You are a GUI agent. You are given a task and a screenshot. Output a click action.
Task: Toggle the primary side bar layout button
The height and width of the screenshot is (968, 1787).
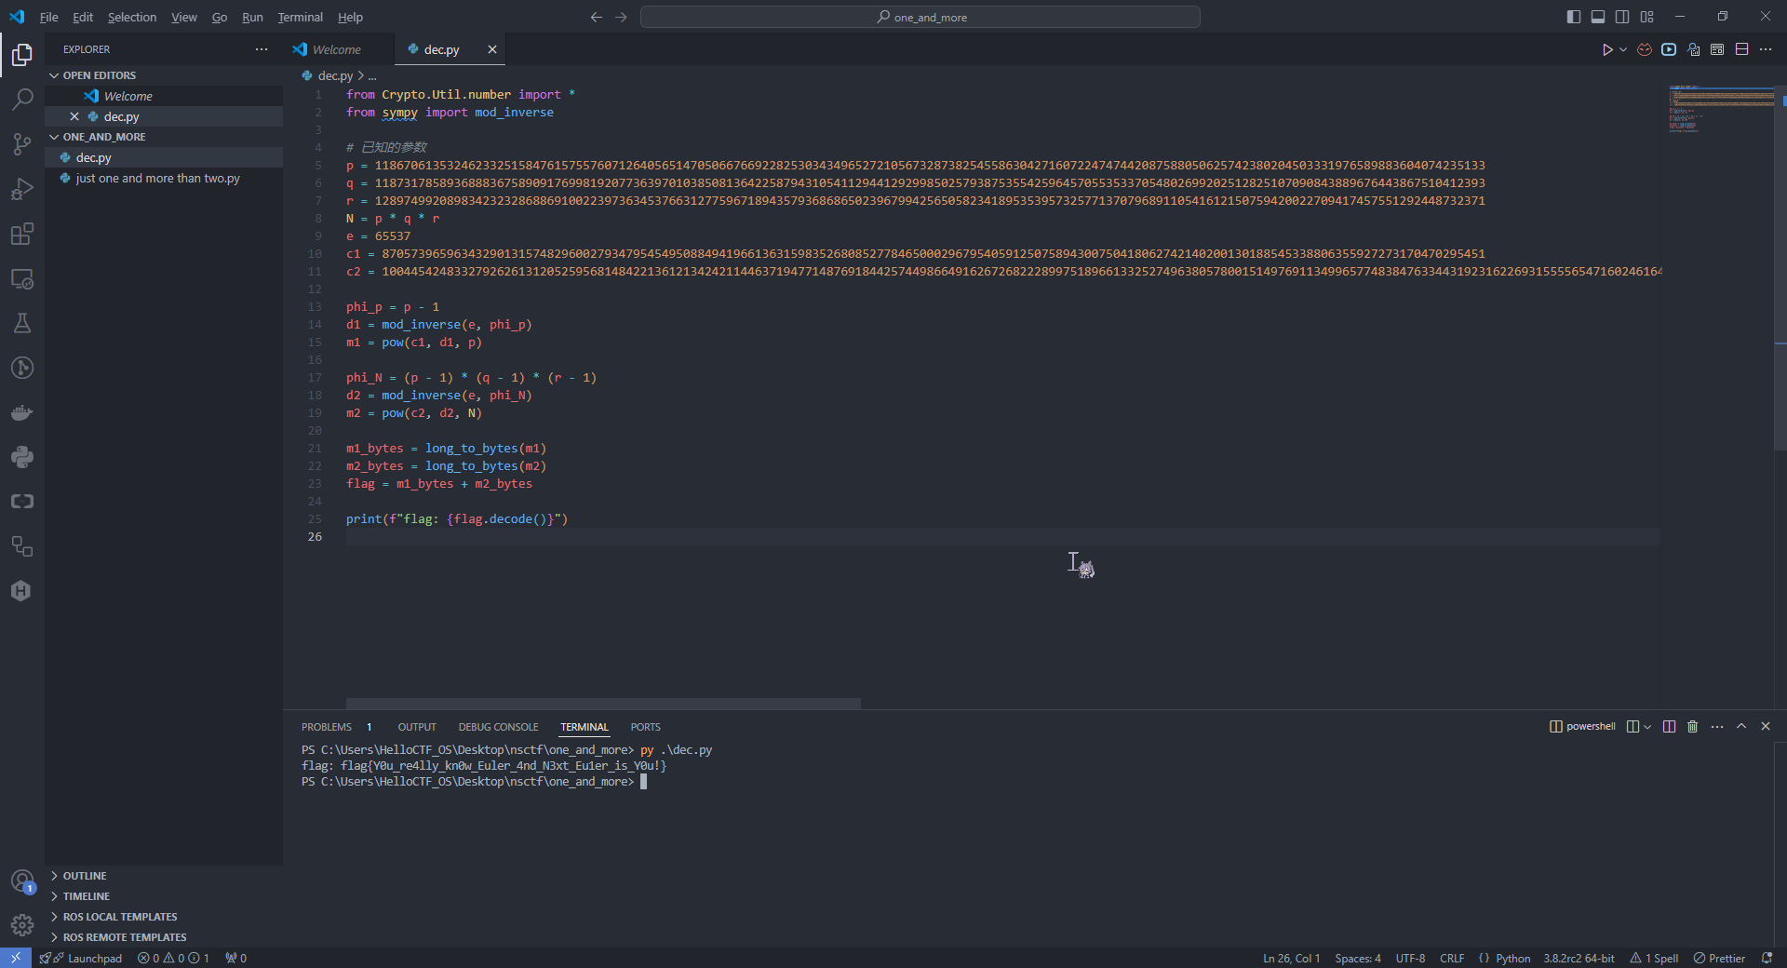[x=1574, y=17]
